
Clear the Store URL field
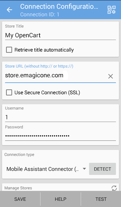pos(110,76)
